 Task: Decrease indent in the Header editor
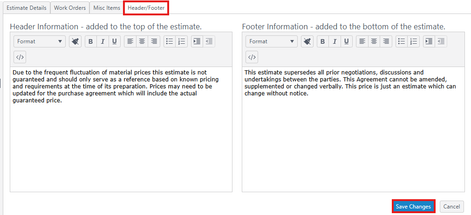209,41
